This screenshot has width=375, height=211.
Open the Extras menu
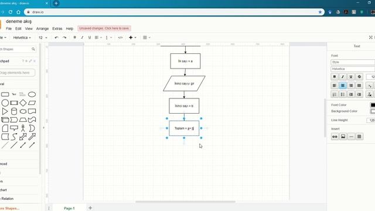click(x=57, y=29)
